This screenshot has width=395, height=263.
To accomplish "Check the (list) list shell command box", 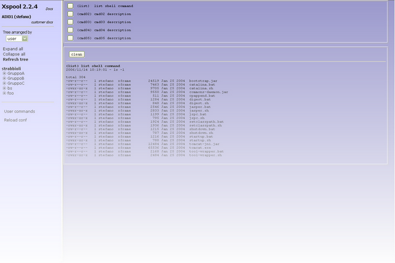I will pyautogui.click(x=70, y=6).
